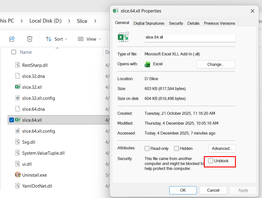Tick the Read-only attribute checkbox
The height and width of the screenshot is (198, 262).
[x=147, y=148]
